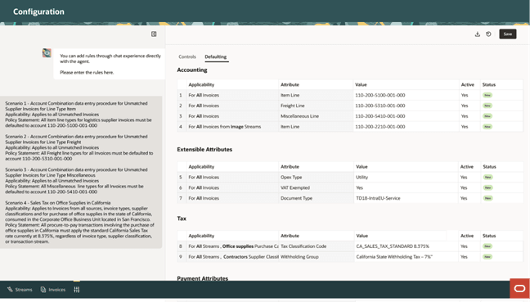Select value CA_SALES_TAX_STANDARD 8.375%
This screenshot has height=302, width=530.
click(x=393, y=246)
